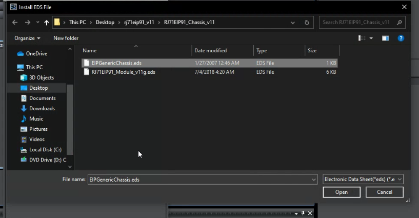The image size is (419, 218).
Task: Open Electronic Data Sheet file type dropdown
Action: pos(363,179)
